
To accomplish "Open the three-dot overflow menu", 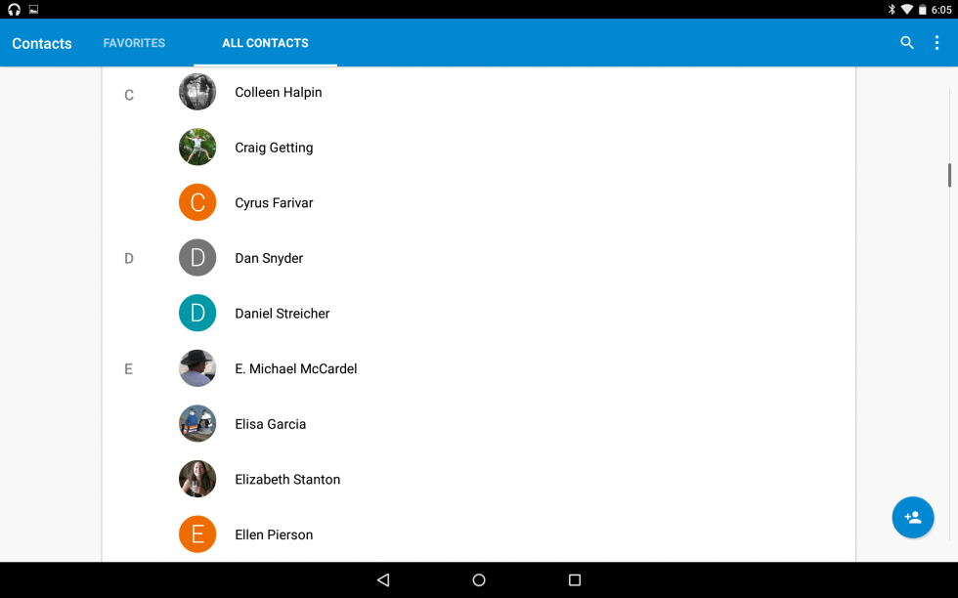I will pos(936,42).
